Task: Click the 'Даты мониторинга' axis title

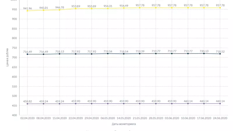Action: coord(124,124)
